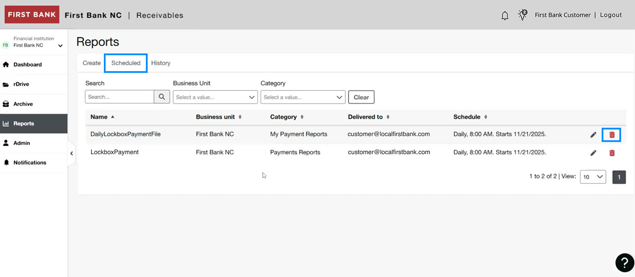Open the help question mark button
This screenshot has width=635, height=277.
[x=624, y=262]
